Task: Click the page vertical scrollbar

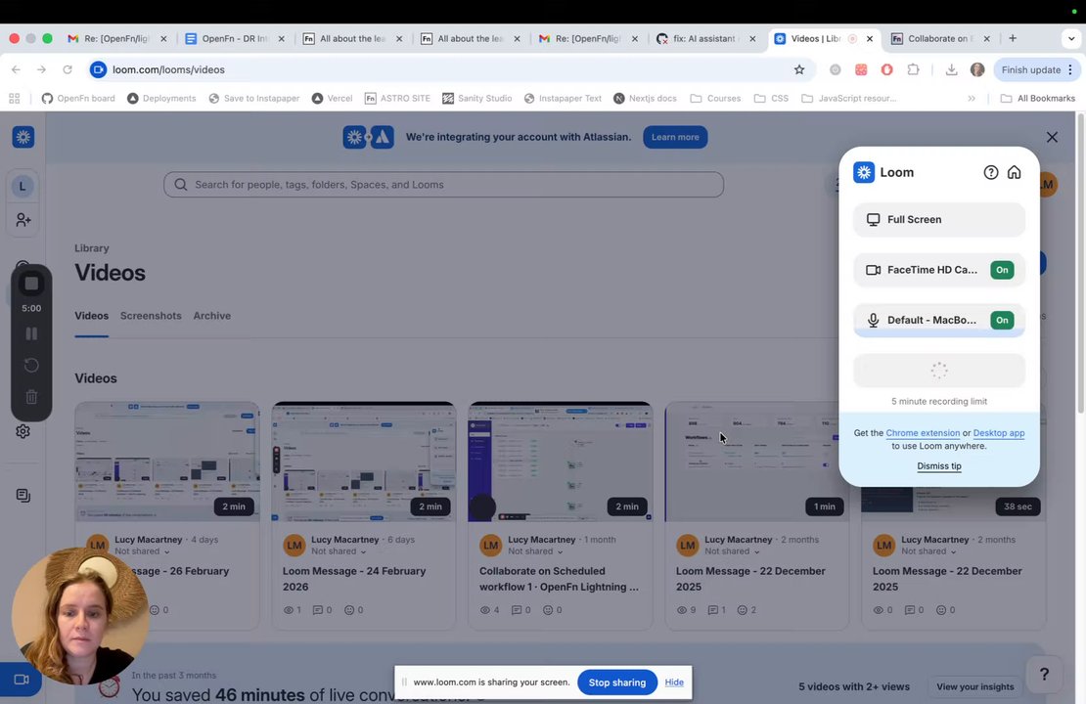Action: coord(1080,264)
